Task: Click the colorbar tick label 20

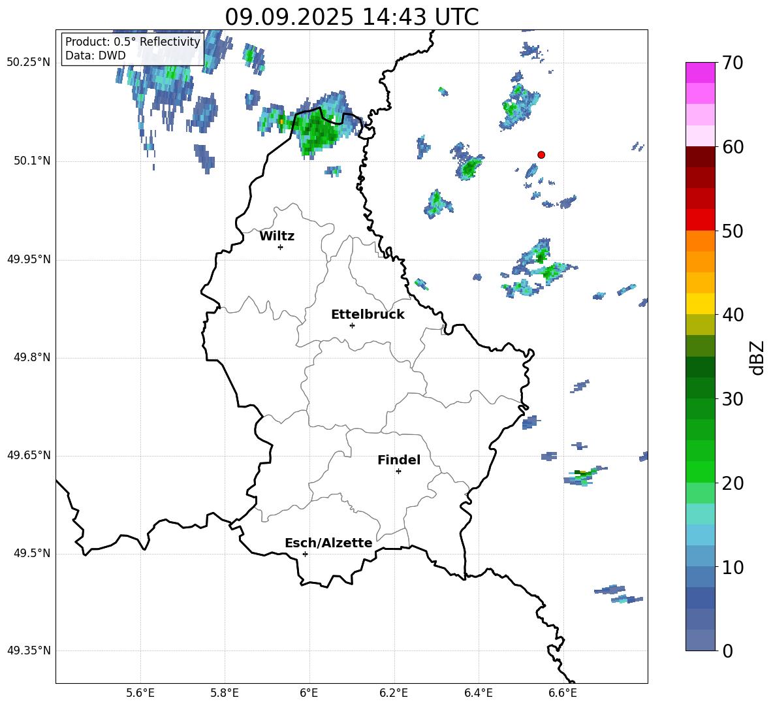Action: 733,483
